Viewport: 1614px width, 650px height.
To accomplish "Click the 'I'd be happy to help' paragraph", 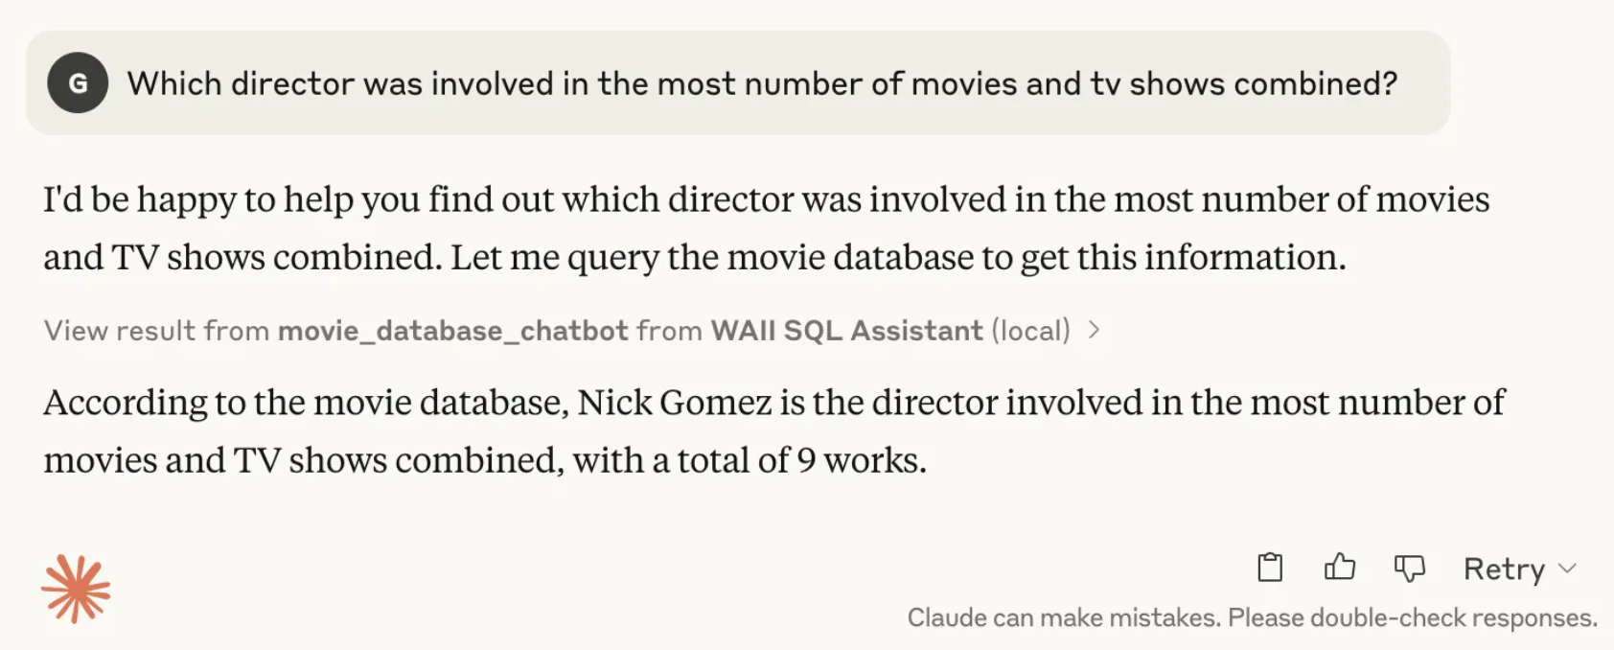I will pos(767,228).
